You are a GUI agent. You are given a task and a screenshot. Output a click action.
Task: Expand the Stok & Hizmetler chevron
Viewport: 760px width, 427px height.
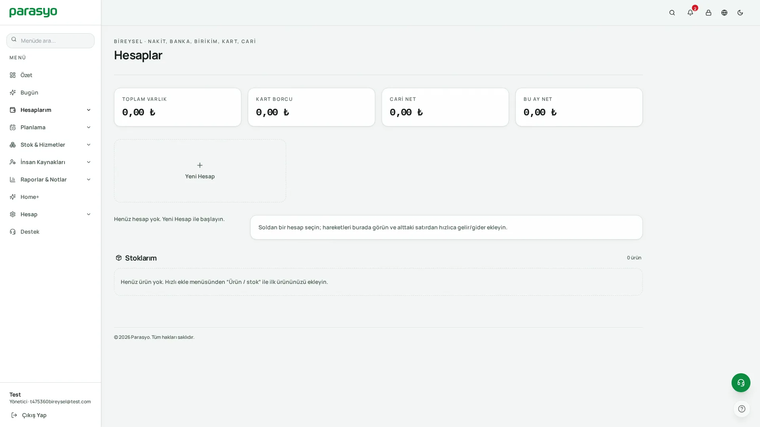tap(89, 145)
